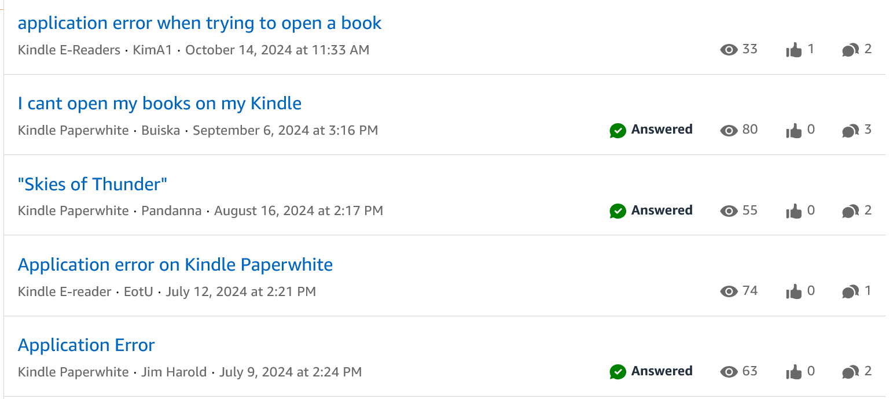This screenshot has height=399, width=893.
Task: Click thumbs-up icon on KimA1's post
Action: pos(793,50)
